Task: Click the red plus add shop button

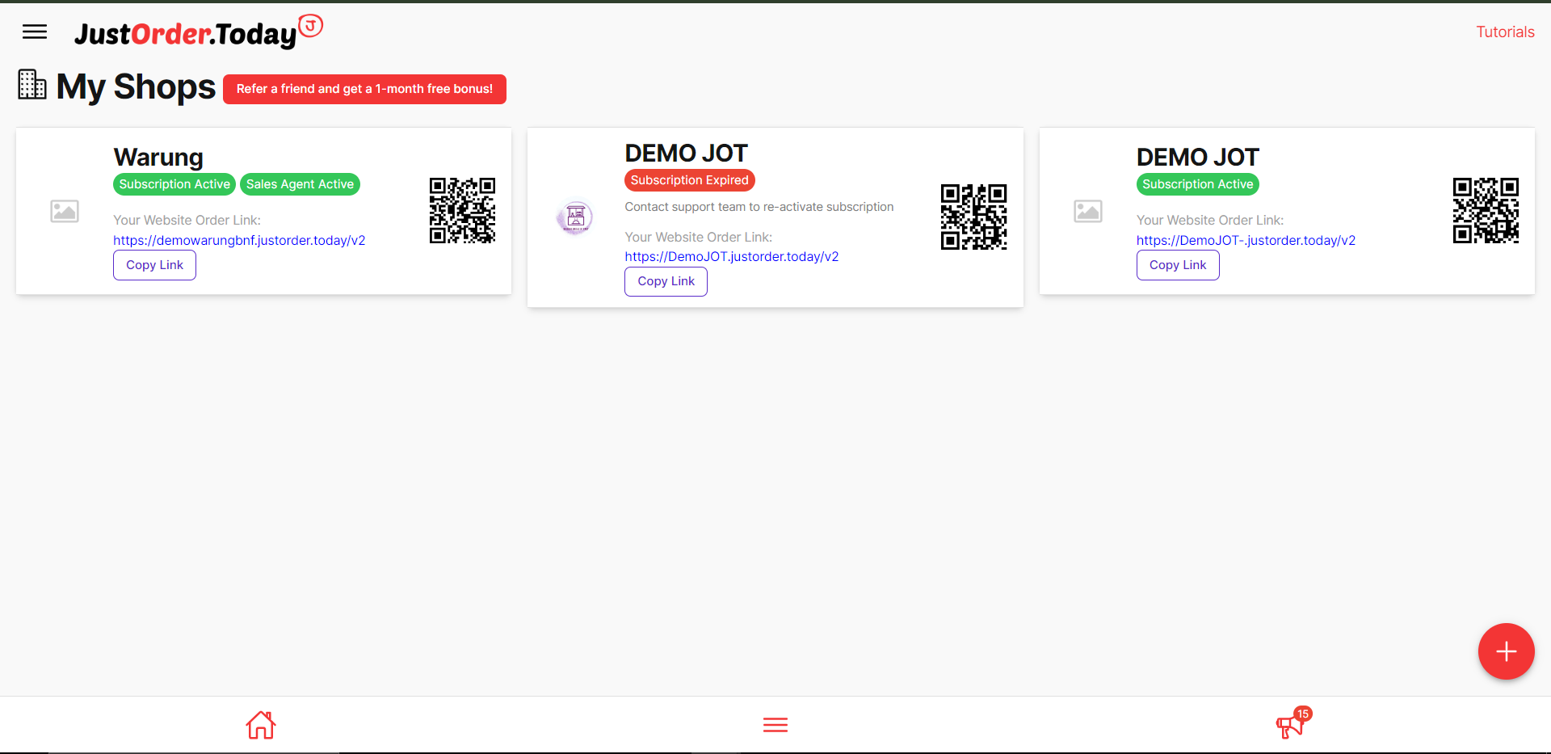Action: (1506, 651)
